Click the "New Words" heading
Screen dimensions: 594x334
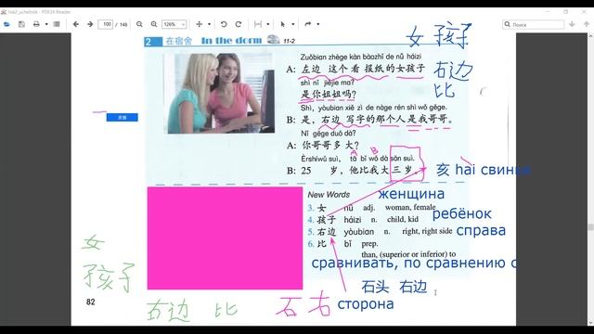[x=329, y=195]
